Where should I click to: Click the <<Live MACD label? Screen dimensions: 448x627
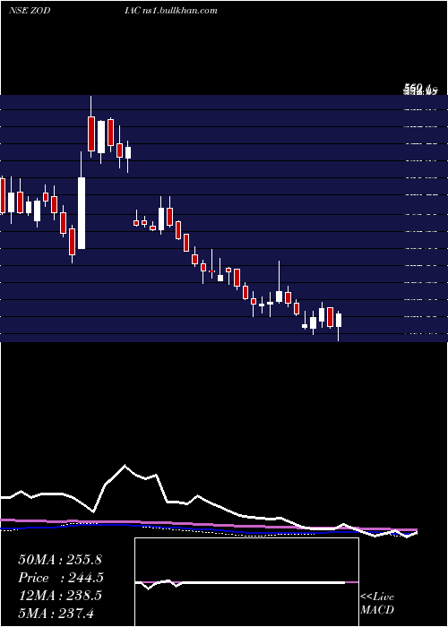[377, 604]
